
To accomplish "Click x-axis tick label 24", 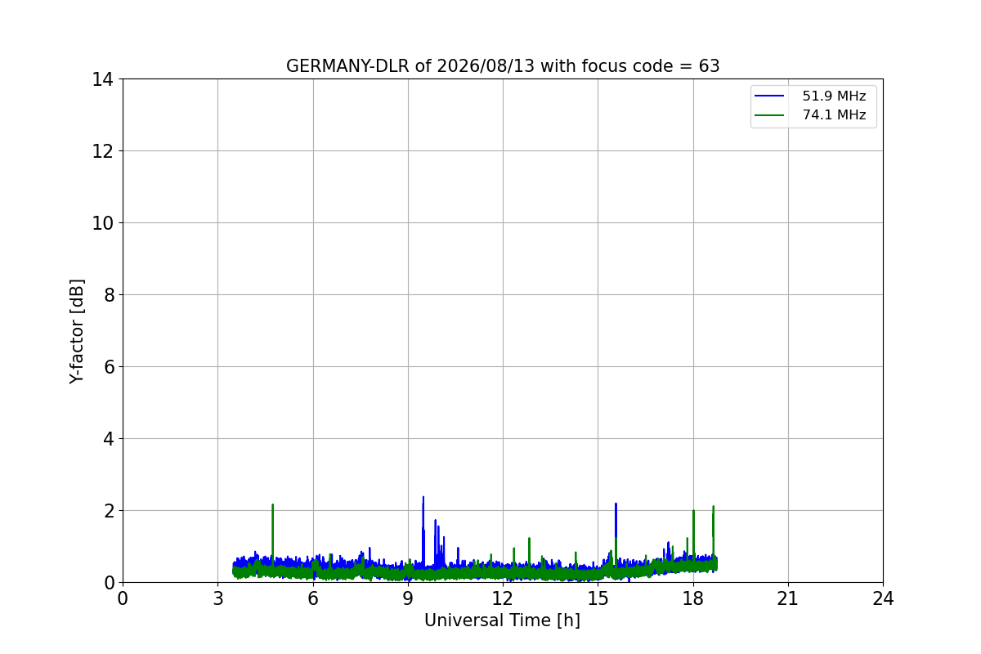I will (883, 598).
